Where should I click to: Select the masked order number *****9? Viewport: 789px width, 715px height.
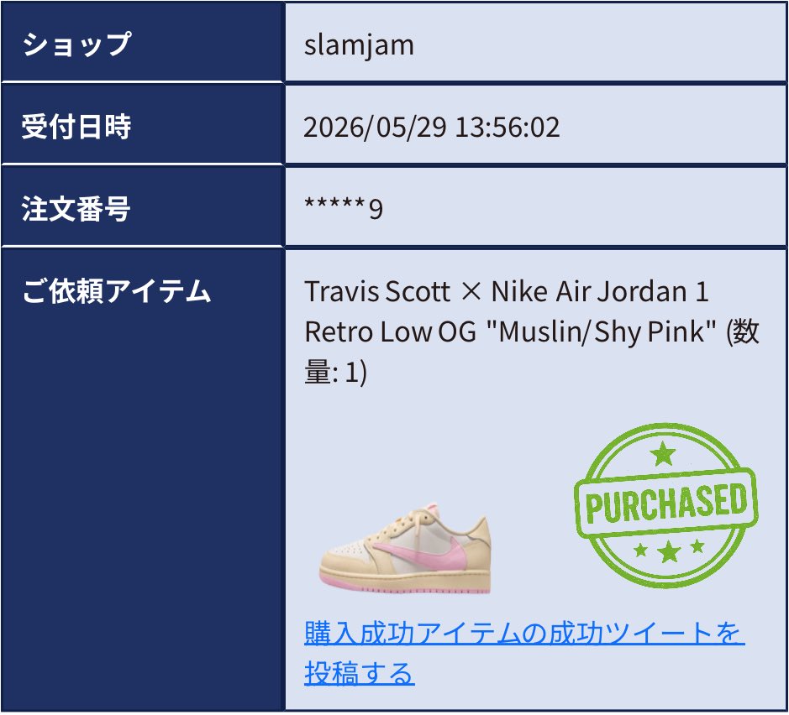(x=344, y=208)
